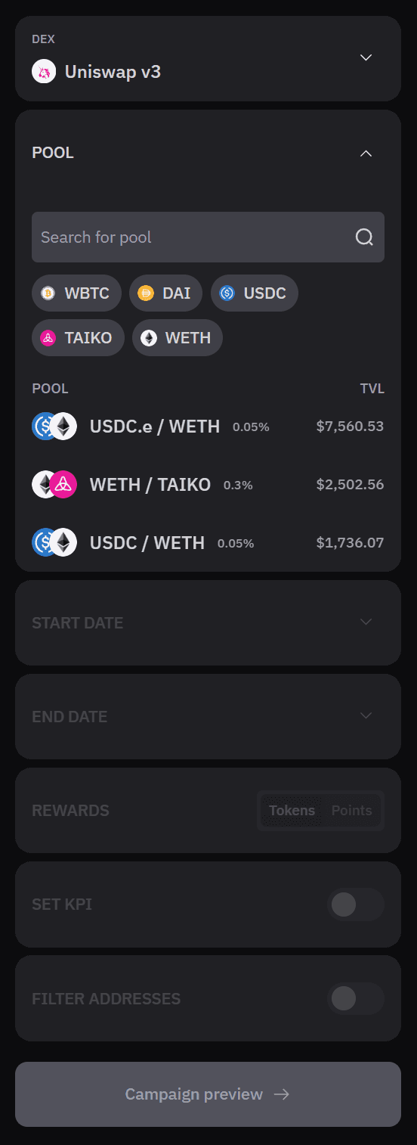Screen dimensions: 417x1145
Task: Click the USDC.e / WETH pair icon
Action: tap(54, 427)
